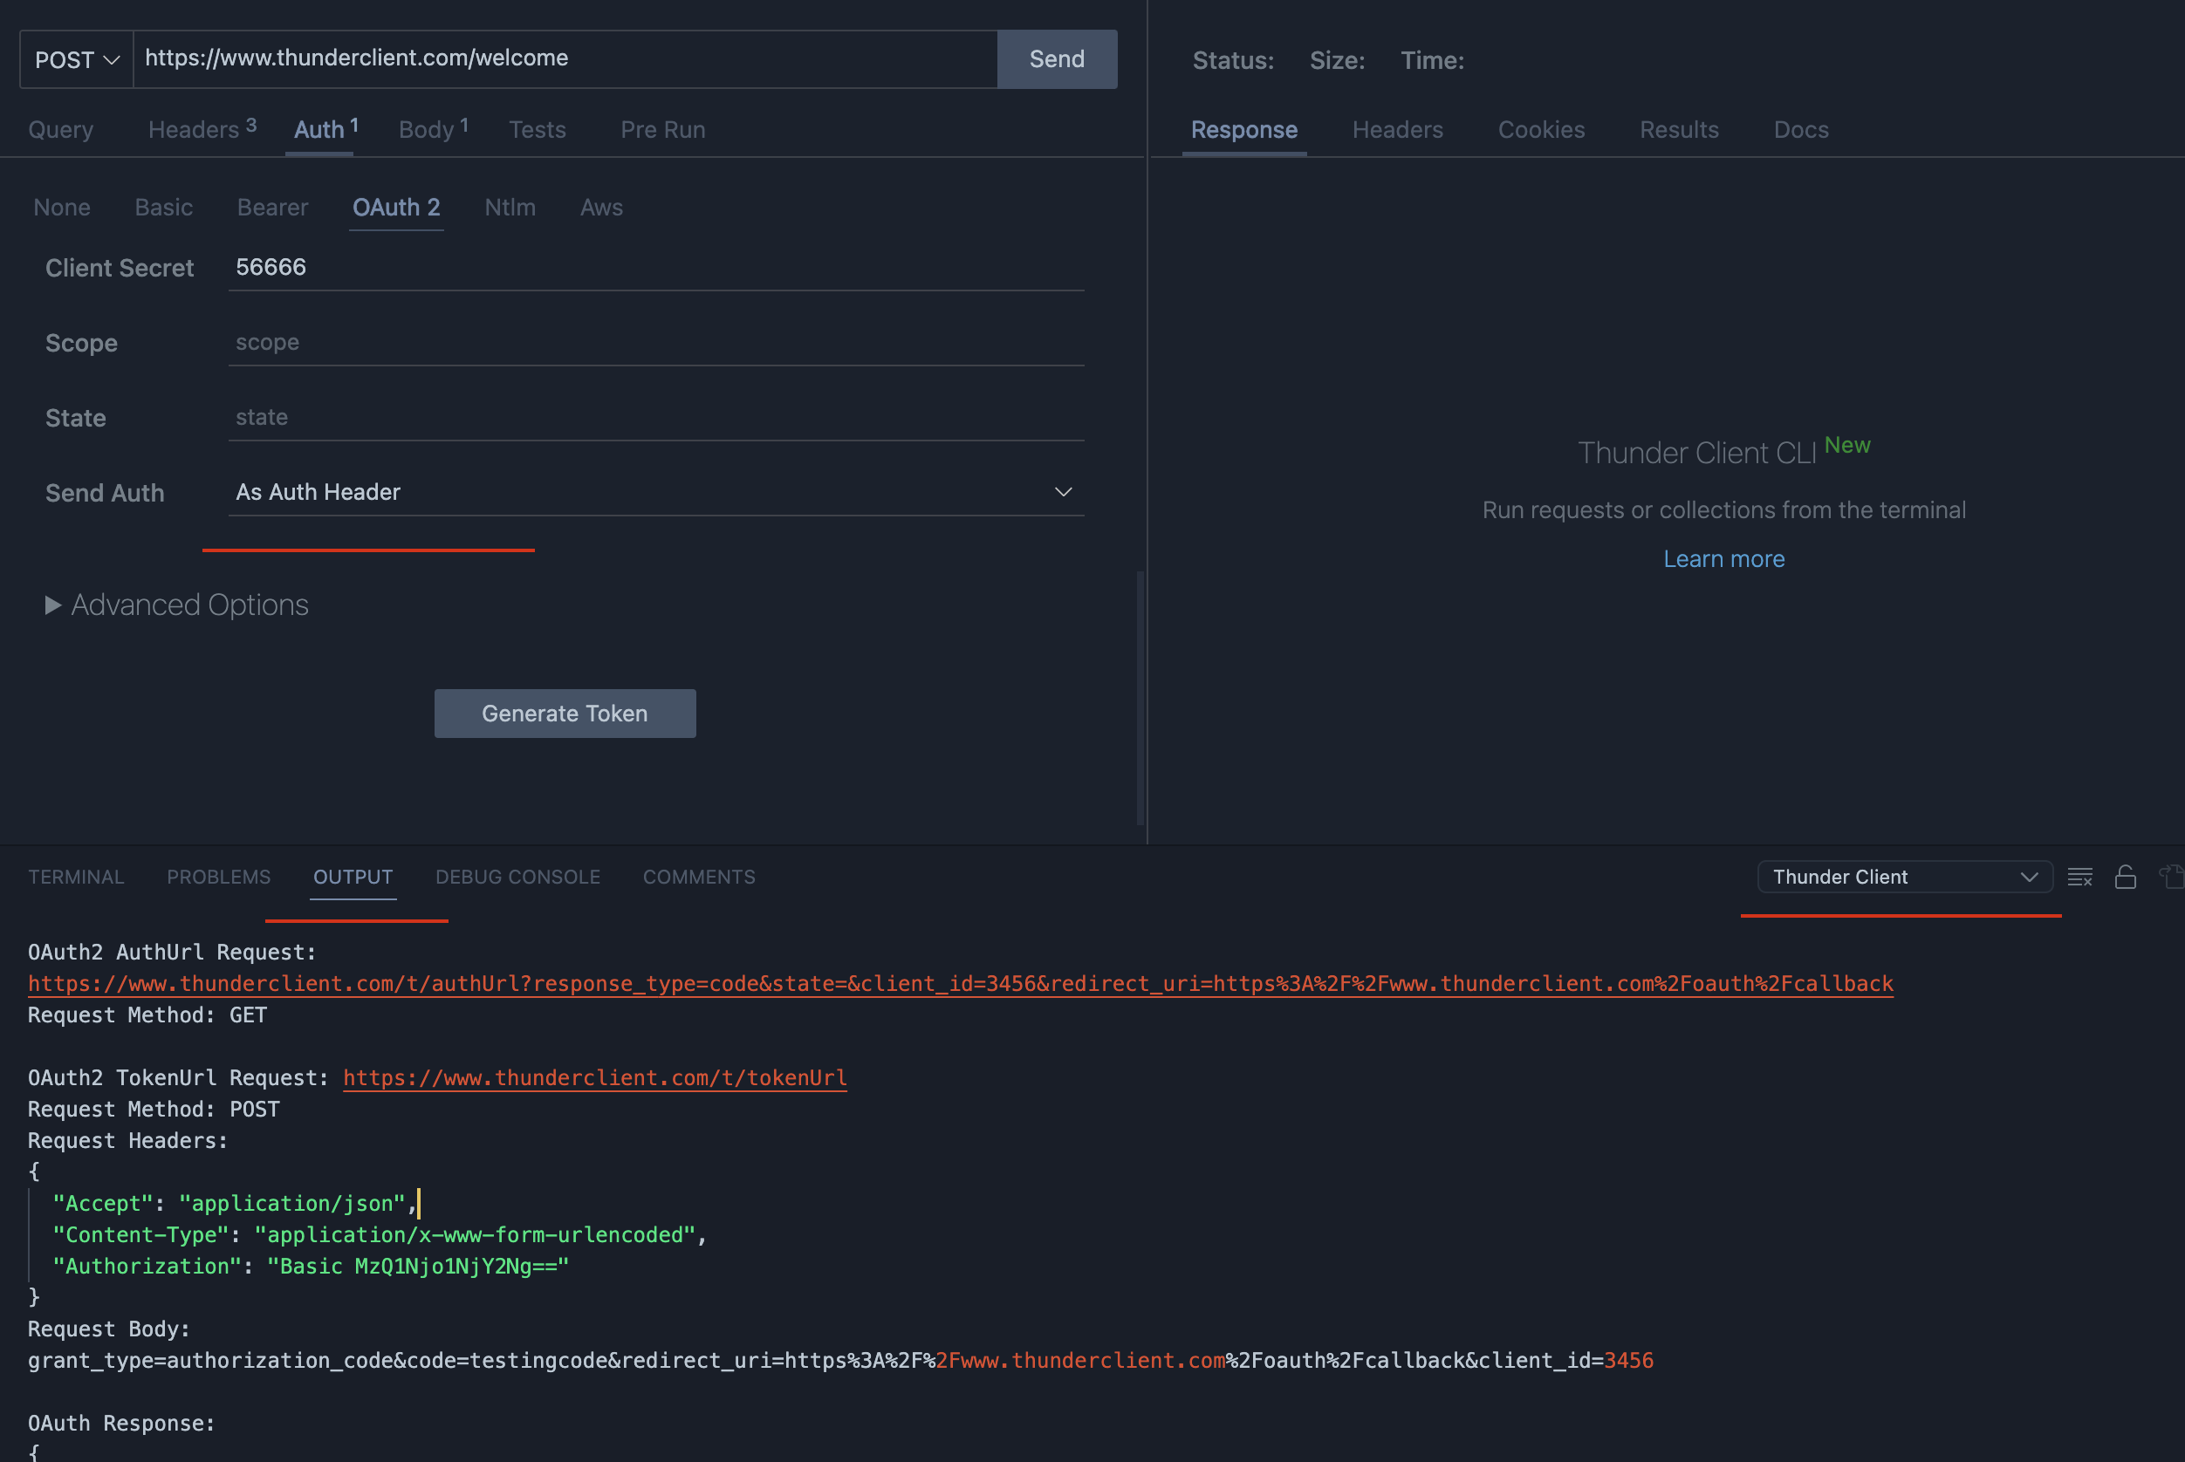This screenshot has height=1462, width=2185.
Task: Click the Generate Token button
Action: pyautogui.click(x=565, y=714)
